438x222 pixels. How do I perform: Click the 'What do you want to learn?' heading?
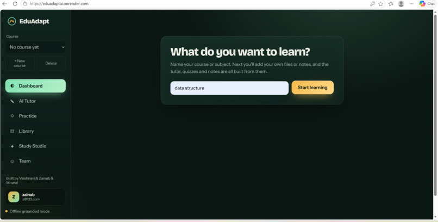coord(240,52)
